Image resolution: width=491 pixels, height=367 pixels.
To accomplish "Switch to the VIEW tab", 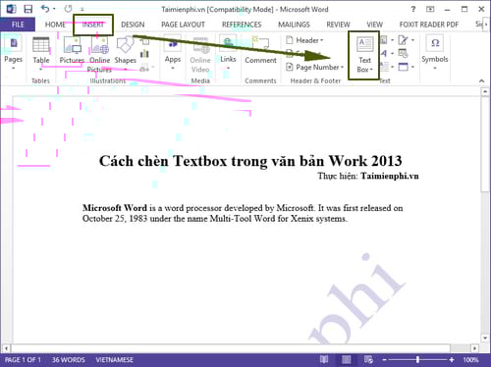I will click(x=374, y=25).
